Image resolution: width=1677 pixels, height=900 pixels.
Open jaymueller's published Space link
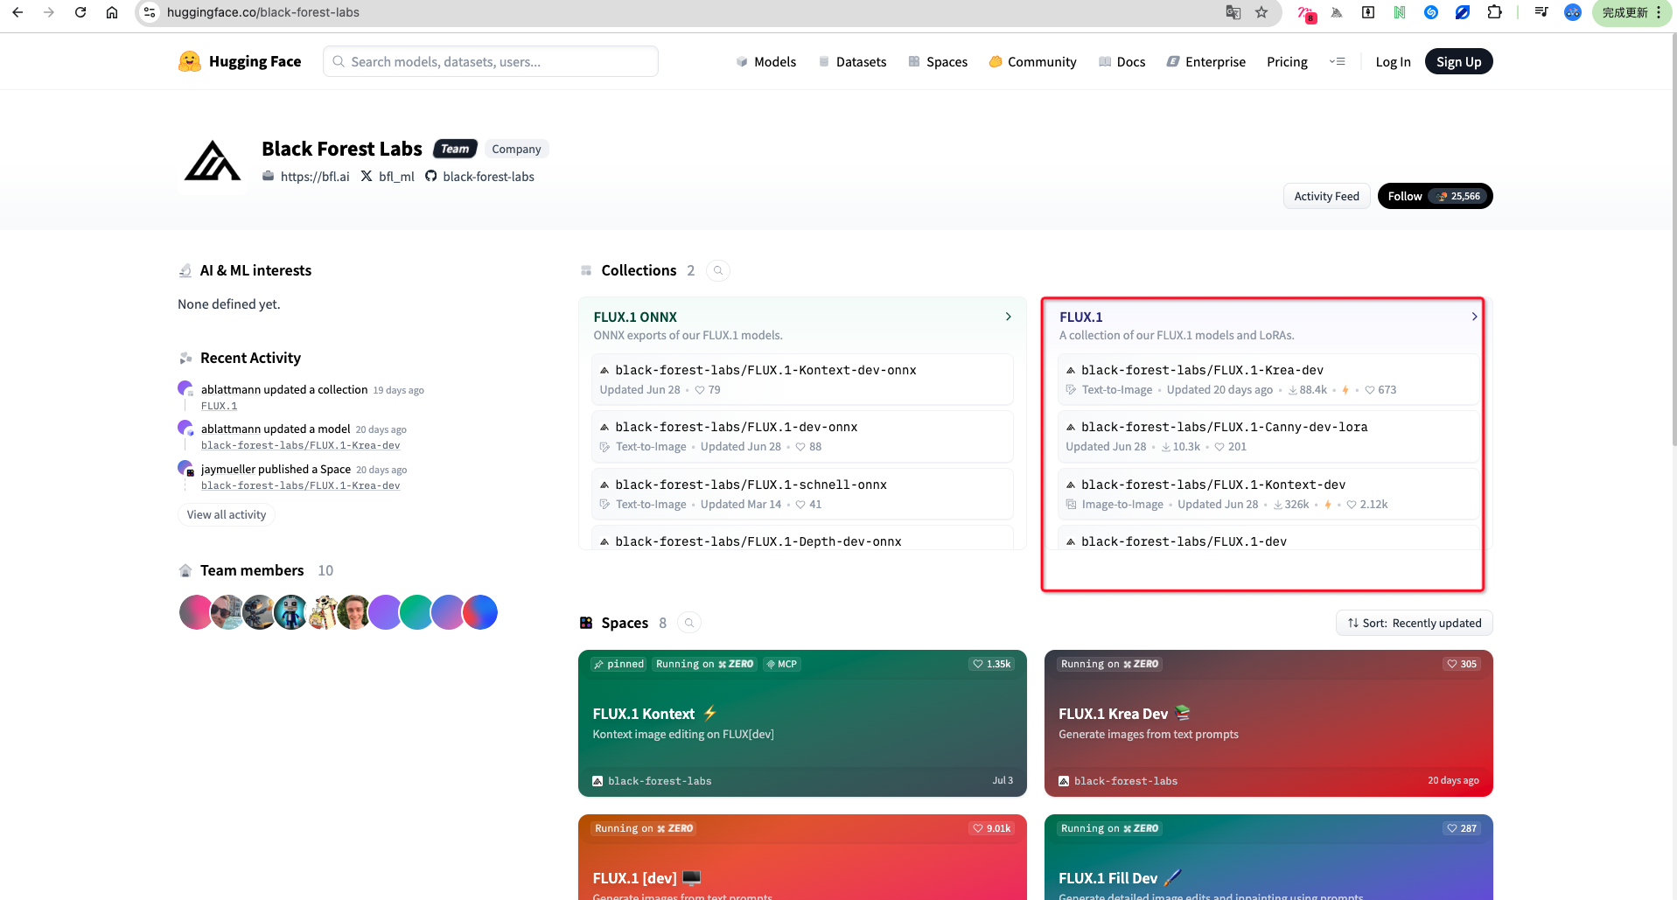[x=300, y=485]
